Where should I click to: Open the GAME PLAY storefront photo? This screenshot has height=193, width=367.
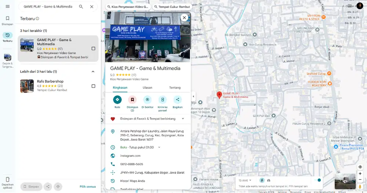148,37
